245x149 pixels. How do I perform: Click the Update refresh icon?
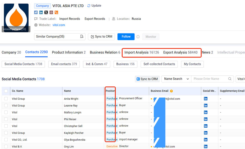coord(89,6)
